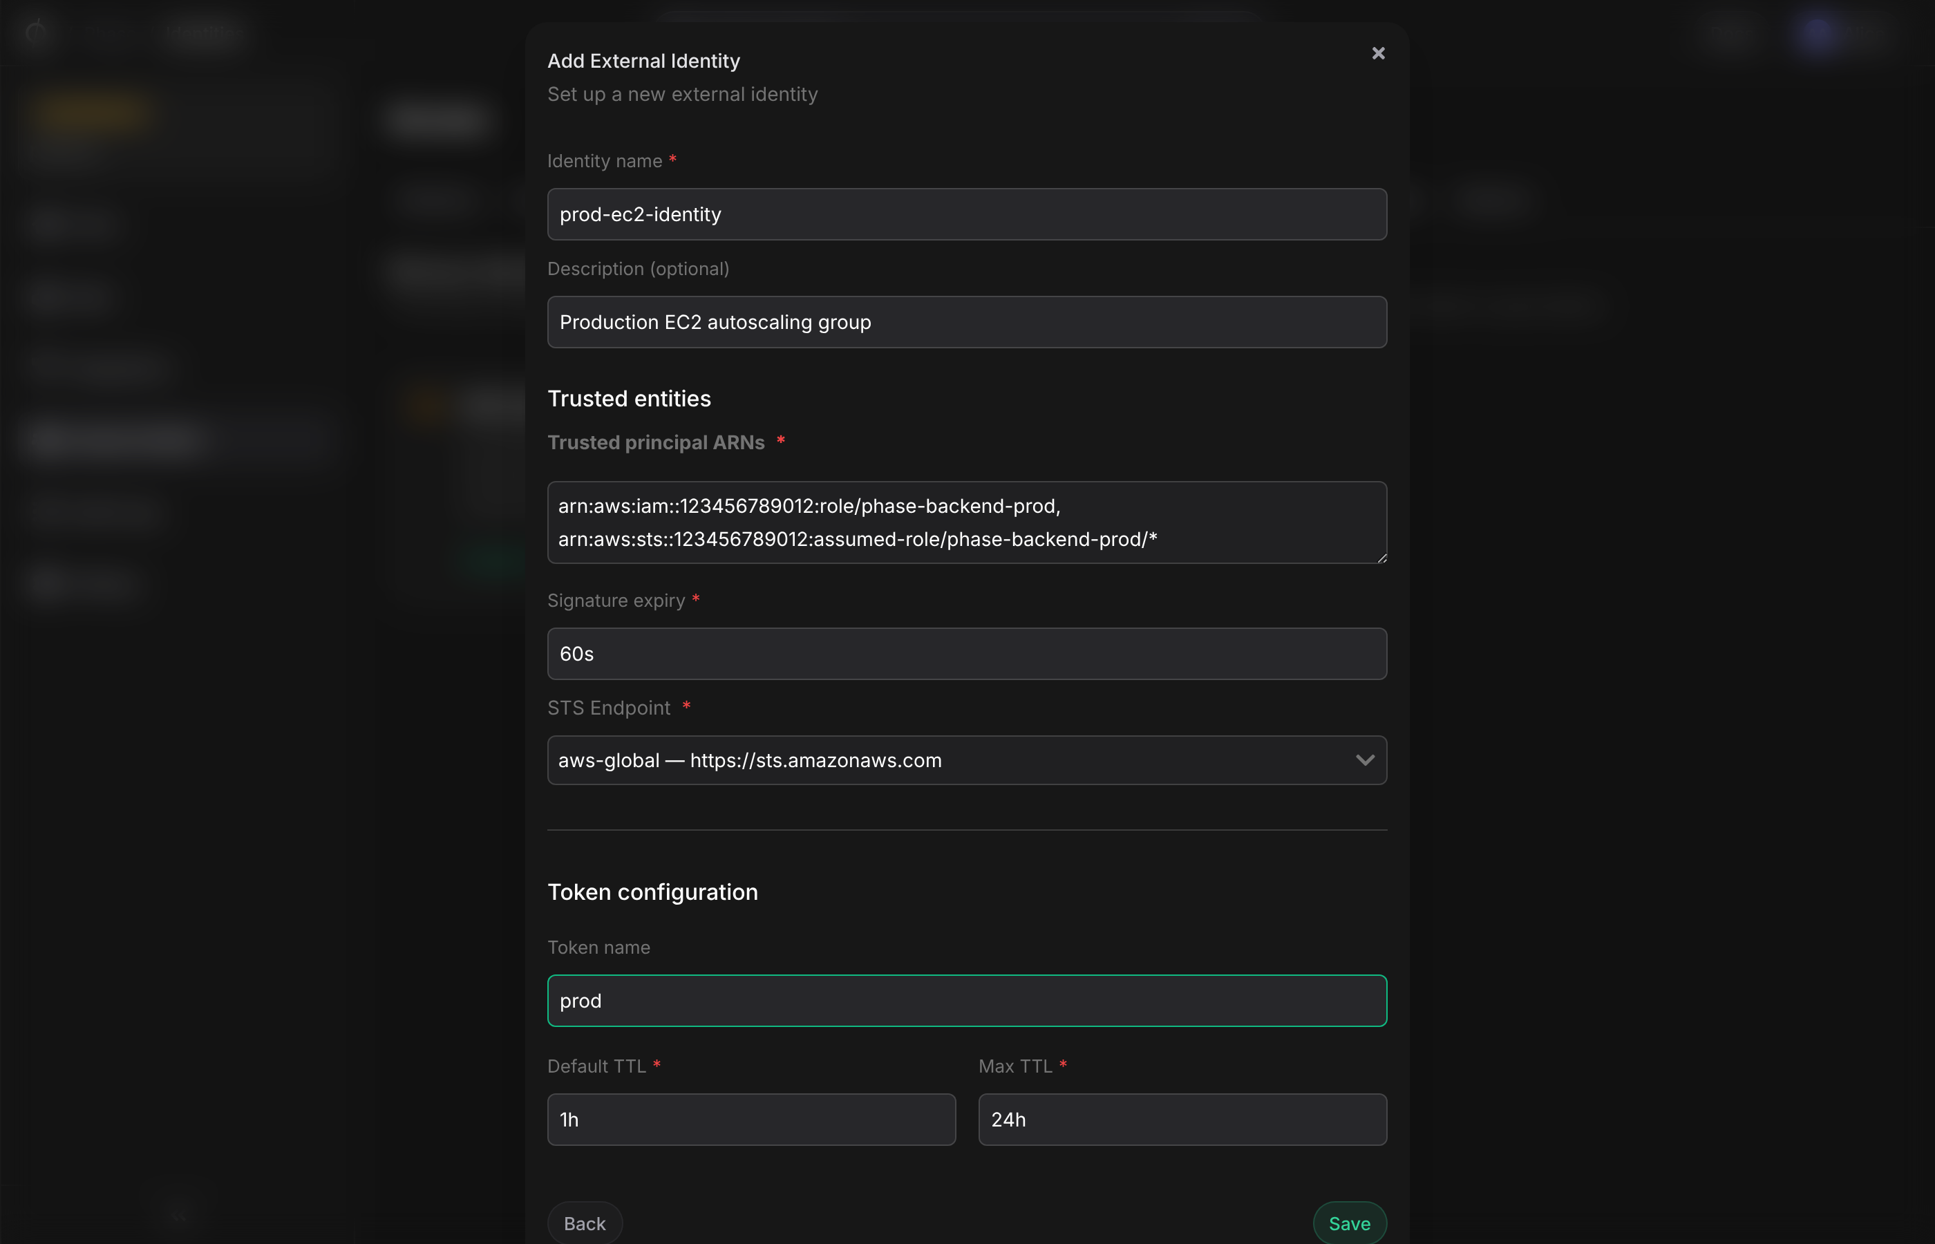Select the Default TTL field showing 1h
Viewport: 1935px width, 1244px height.
tap(751, 1120)
